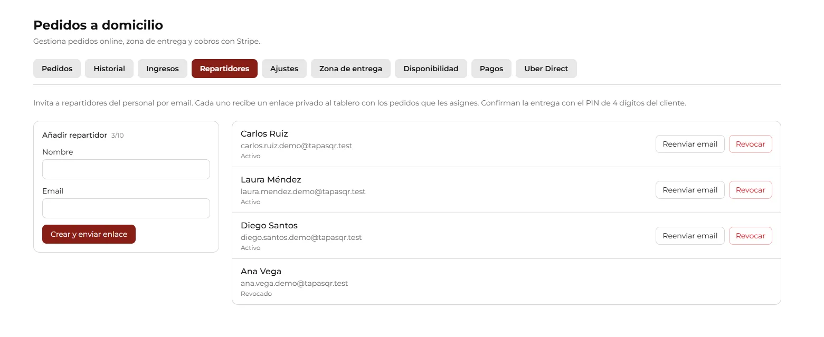Focus the Nombre input field
Image resolution: width=824 pixels, height=337 pixels.
[x=126, y=169]
